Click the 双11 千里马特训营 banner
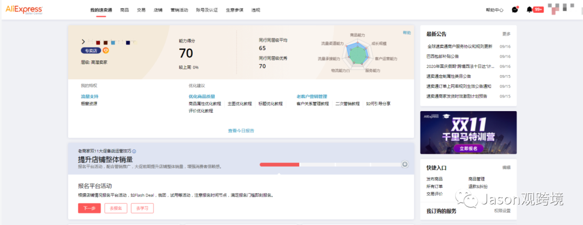The image size is (583, 225). (468, 133)
